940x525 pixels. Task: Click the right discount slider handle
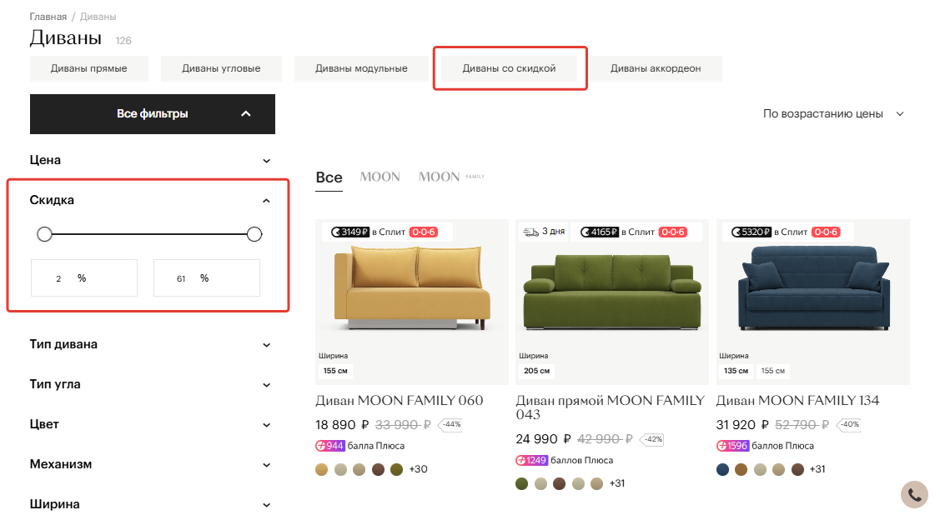[254, 234]
